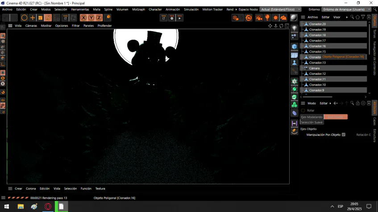Open Render Settings gear clapperboard
The image size is (378, 212).
point(172,17)
